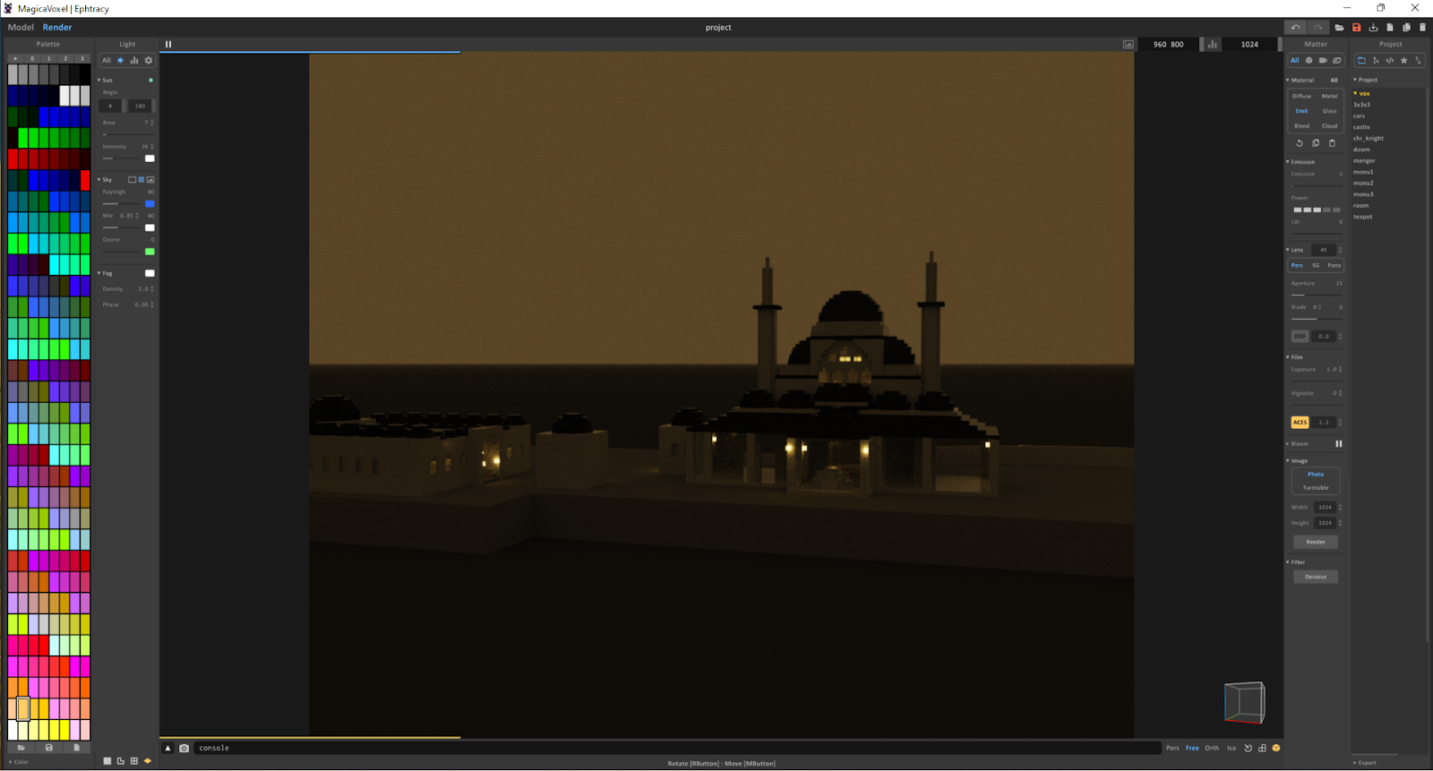
Task: Click the image icon beside the 960 800 size
Action: pos(1128,45)
